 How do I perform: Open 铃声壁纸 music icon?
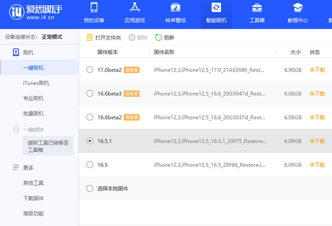pyautogui.click(x=175, y=8)
